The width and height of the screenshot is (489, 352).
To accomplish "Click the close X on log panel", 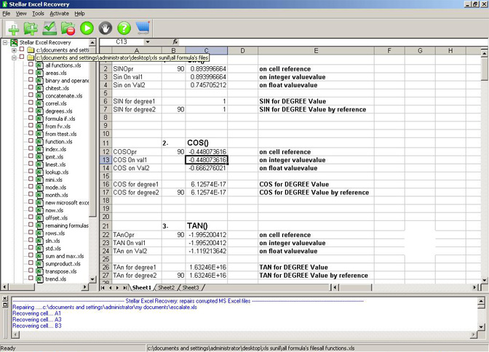I will coord(5,299).
